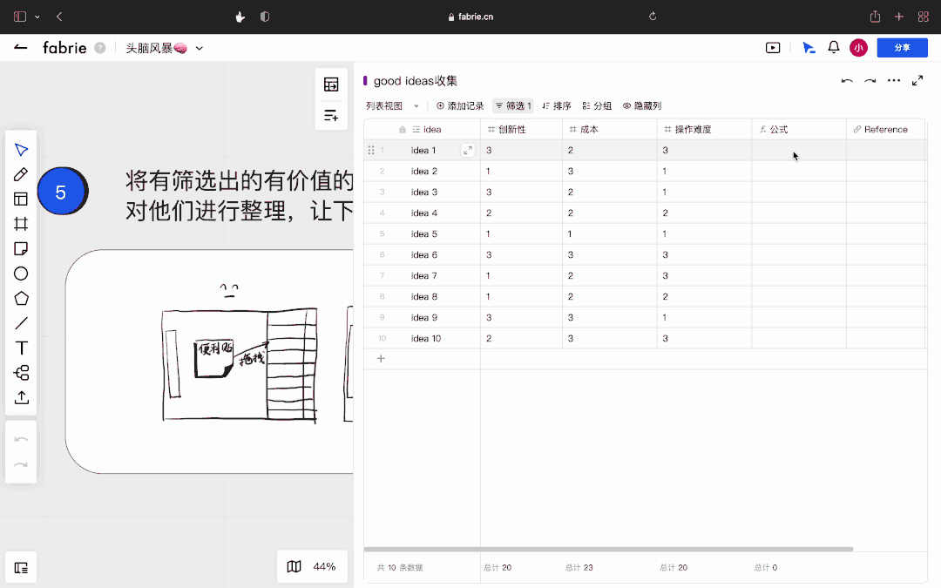
Task: Expand the table panel to fullscreen
Action: 917,80
